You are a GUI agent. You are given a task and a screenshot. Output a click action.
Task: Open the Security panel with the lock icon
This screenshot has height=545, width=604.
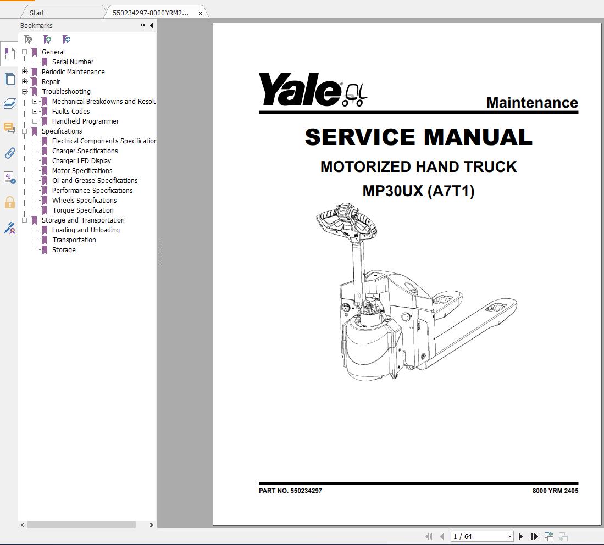pos(9,202)
